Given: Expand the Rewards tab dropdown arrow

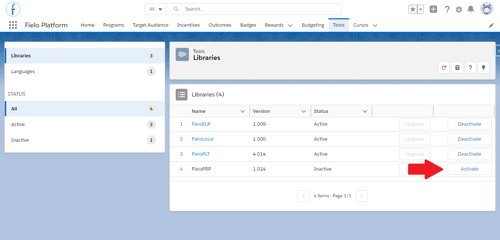Looking at the screenshot, I should [290, 26].
